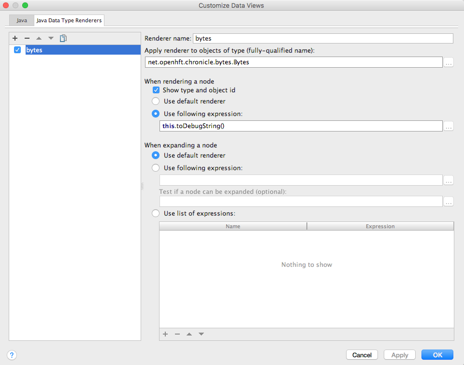
Task: Remove selected renderer with minus icon
Action: click(x=27, y=38)
